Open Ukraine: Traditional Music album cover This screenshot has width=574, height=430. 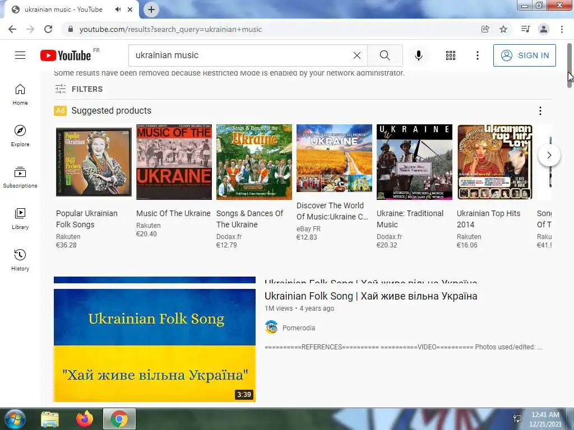[x=414, y=162]
